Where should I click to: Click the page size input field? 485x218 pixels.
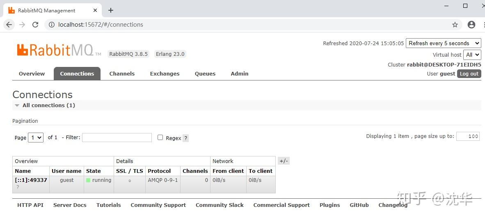(468, 136)
